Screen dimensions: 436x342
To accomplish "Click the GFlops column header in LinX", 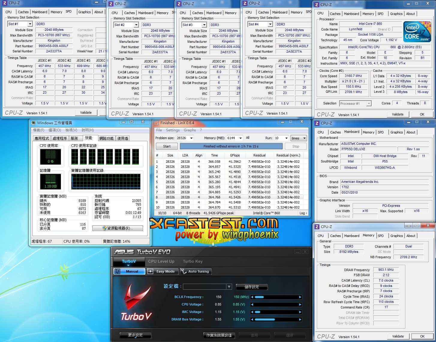I will coord(234,155).
